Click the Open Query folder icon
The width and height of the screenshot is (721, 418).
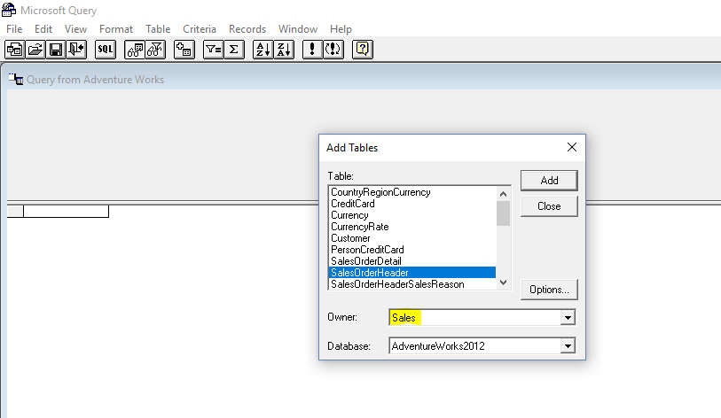click(x=35, y=50)
